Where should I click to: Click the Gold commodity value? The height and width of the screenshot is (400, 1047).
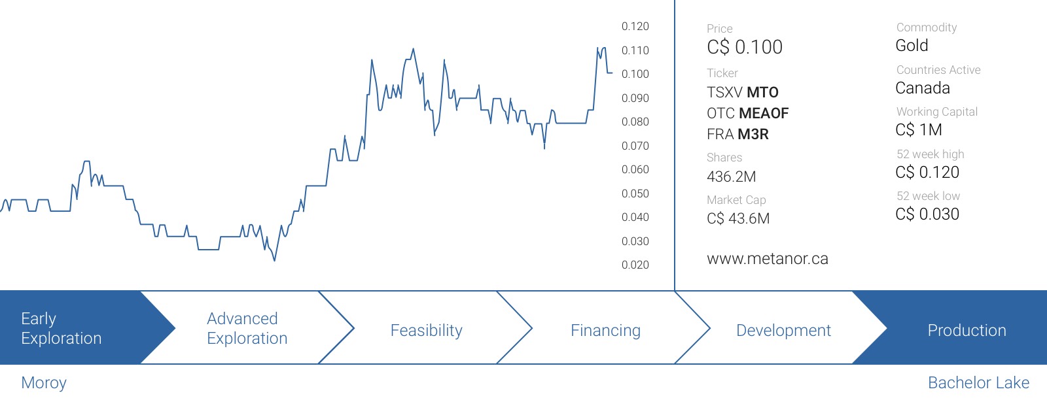click(912, 45)
